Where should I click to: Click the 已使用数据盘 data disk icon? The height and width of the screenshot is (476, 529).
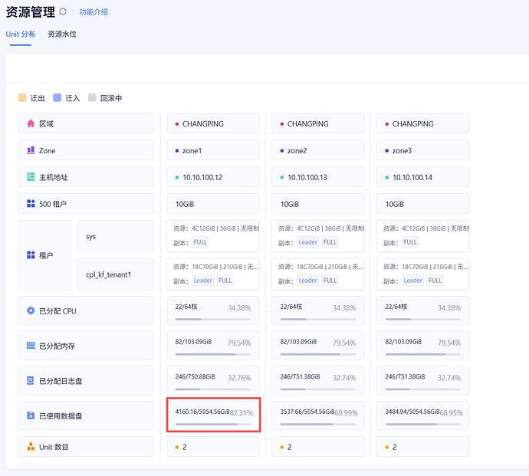[x=31, y=415]
